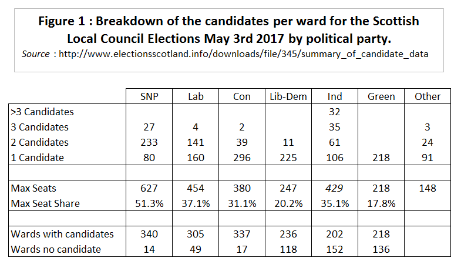Select the "Wards with candidates" row label
Image resolution: width=461 pixels, height=261 pixels.
point(62,234)
